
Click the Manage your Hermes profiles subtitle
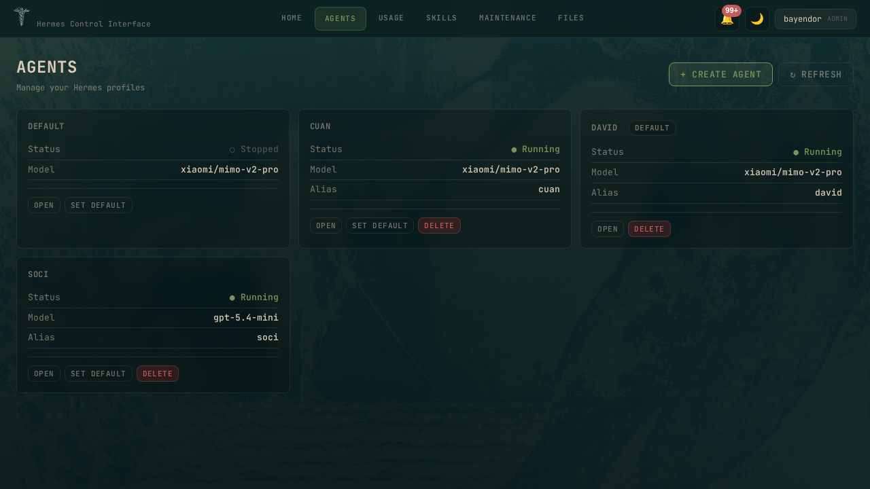click(80, 88)
